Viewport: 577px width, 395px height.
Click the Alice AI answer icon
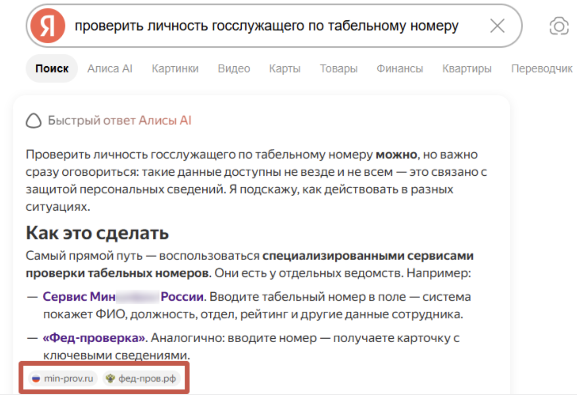(x=34, y=121)
